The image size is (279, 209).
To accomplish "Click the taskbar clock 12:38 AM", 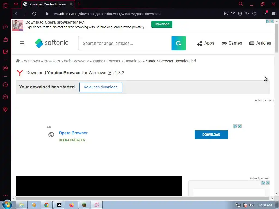I will pyautogui.click(x=265, y=205).
